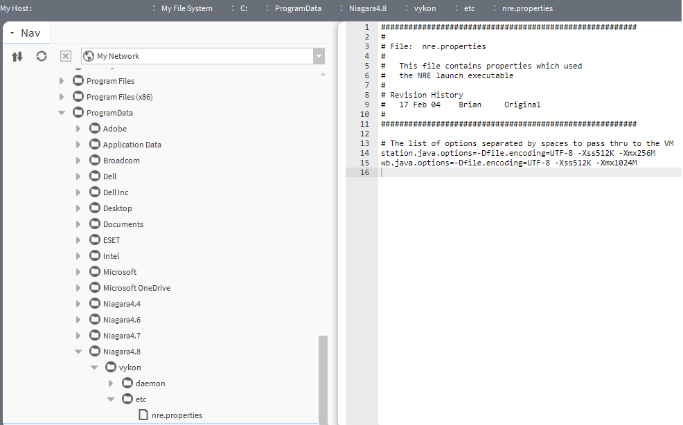Collapse the ProgramData folder node
The width and height of the screenshot is (683, 425).
pos(62,113)
